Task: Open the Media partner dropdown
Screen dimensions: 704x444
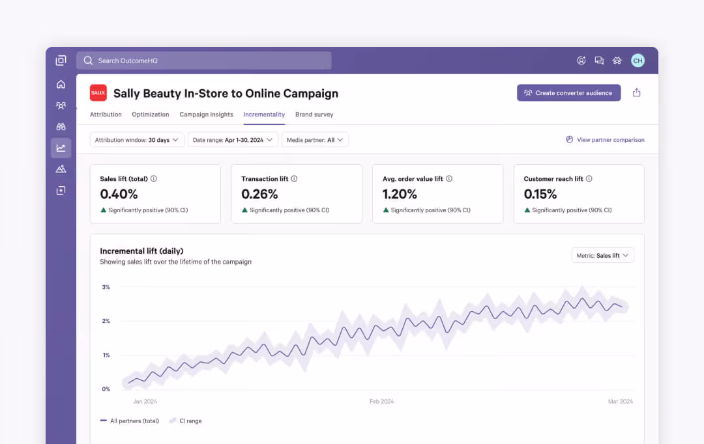Action: click(x=315, y=139)
